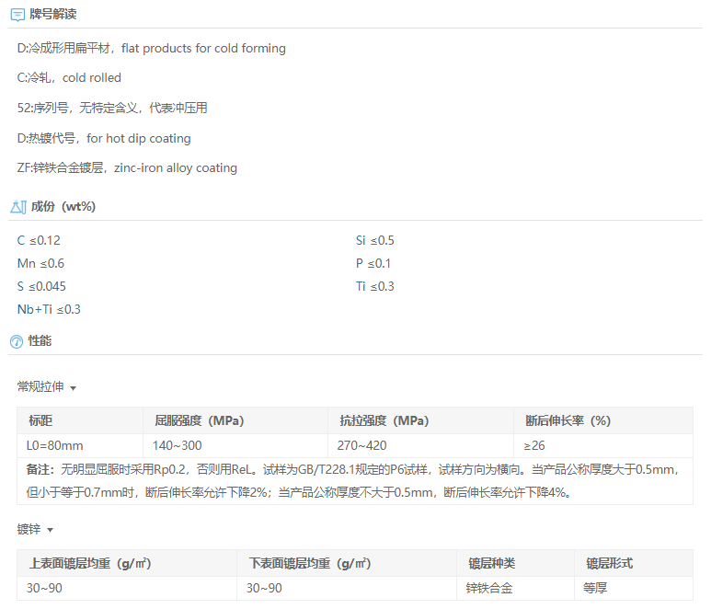The width and height of the screenshot is (711, 609).
Task: Select the 成份 (wt%) section heading
Action: [x=63, y=207]
